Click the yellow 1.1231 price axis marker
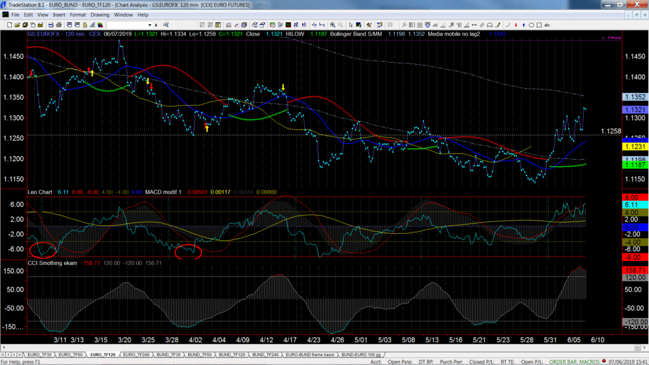The image size is (649, 365). click(x=635, y=147)
